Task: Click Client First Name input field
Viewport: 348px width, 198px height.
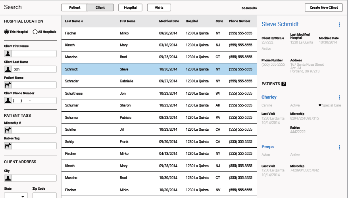Action: pyautogui.click(x=34, y=53)
